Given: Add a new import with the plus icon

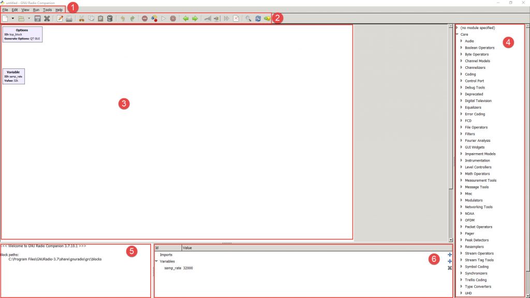Looking at the screenshot, I should [x=449, y=255].
